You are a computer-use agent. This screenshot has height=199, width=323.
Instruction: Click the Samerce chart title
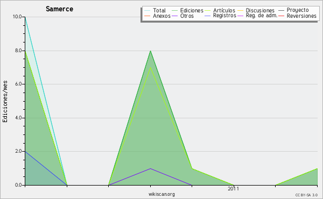pyautogui.click(x=59, y=9)
